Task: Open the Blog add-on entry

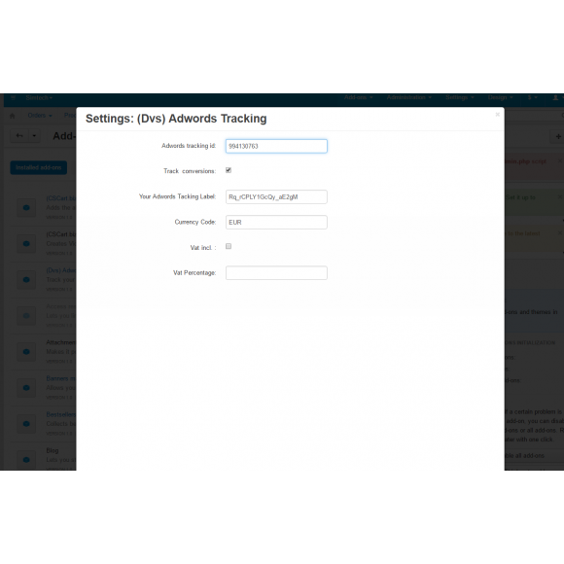Action: (x=53, y=450)
